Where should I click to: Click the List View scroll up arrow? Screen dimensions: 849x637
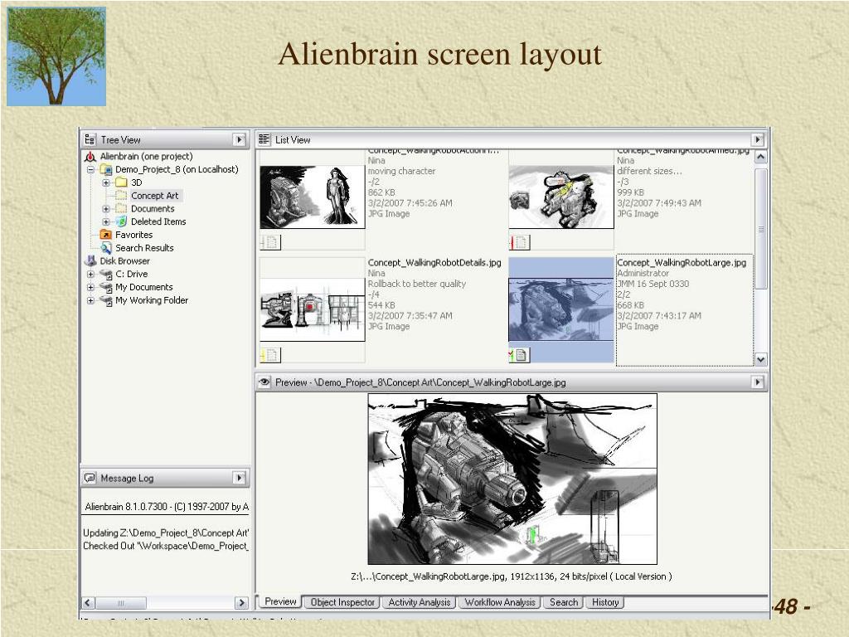point(761,157)
